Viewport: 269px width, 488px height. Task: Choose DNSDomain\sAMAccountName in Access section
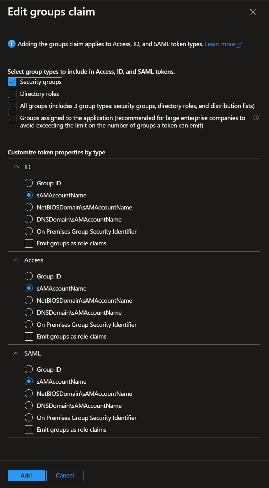click(29, 312)
